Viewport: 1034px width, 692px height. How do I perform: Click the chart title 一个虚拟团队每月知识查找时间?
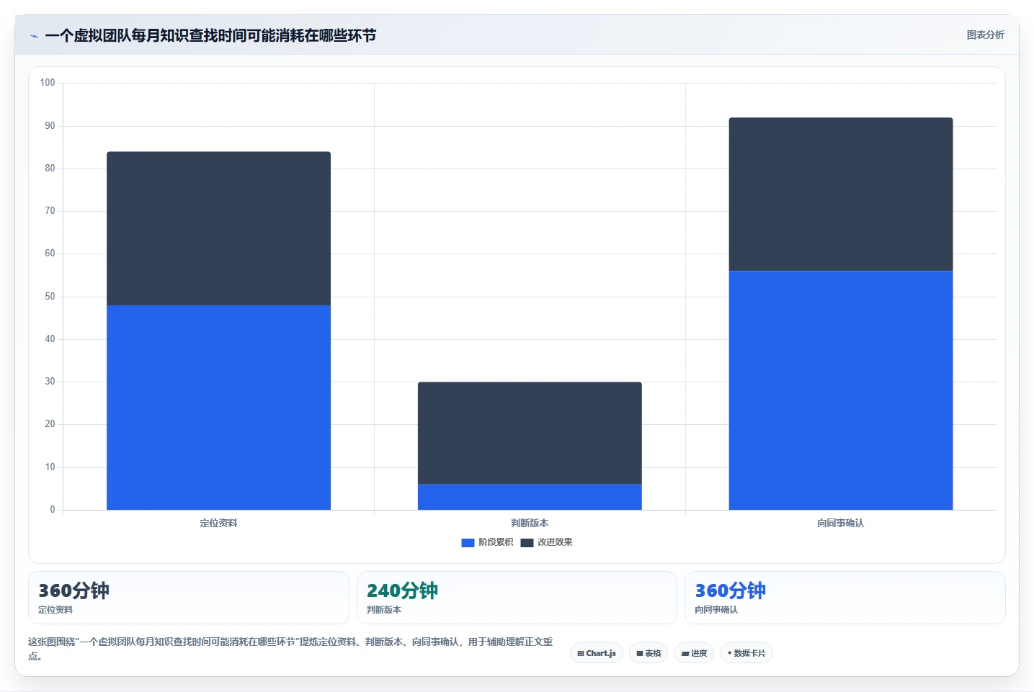[x=210, y=35]
